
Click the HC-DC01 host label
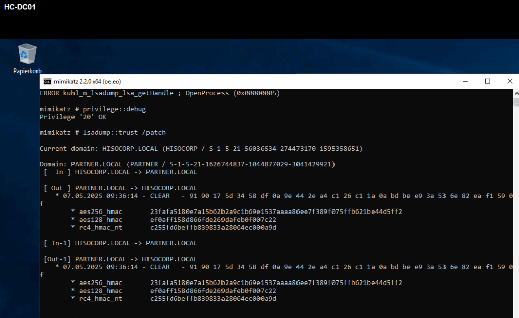coord(20,7)
